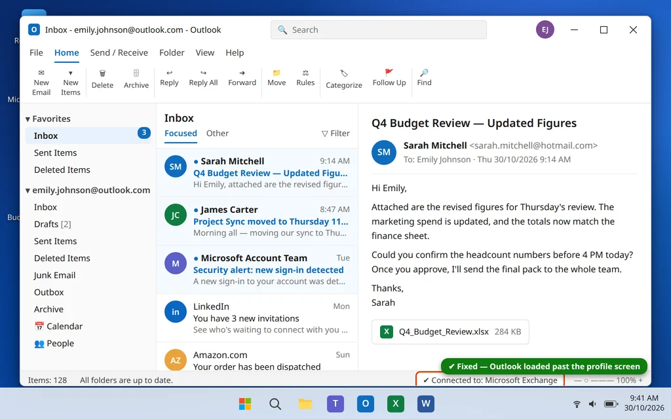
Task: Open the Drafts [2] folder
Action: [88, 224]
